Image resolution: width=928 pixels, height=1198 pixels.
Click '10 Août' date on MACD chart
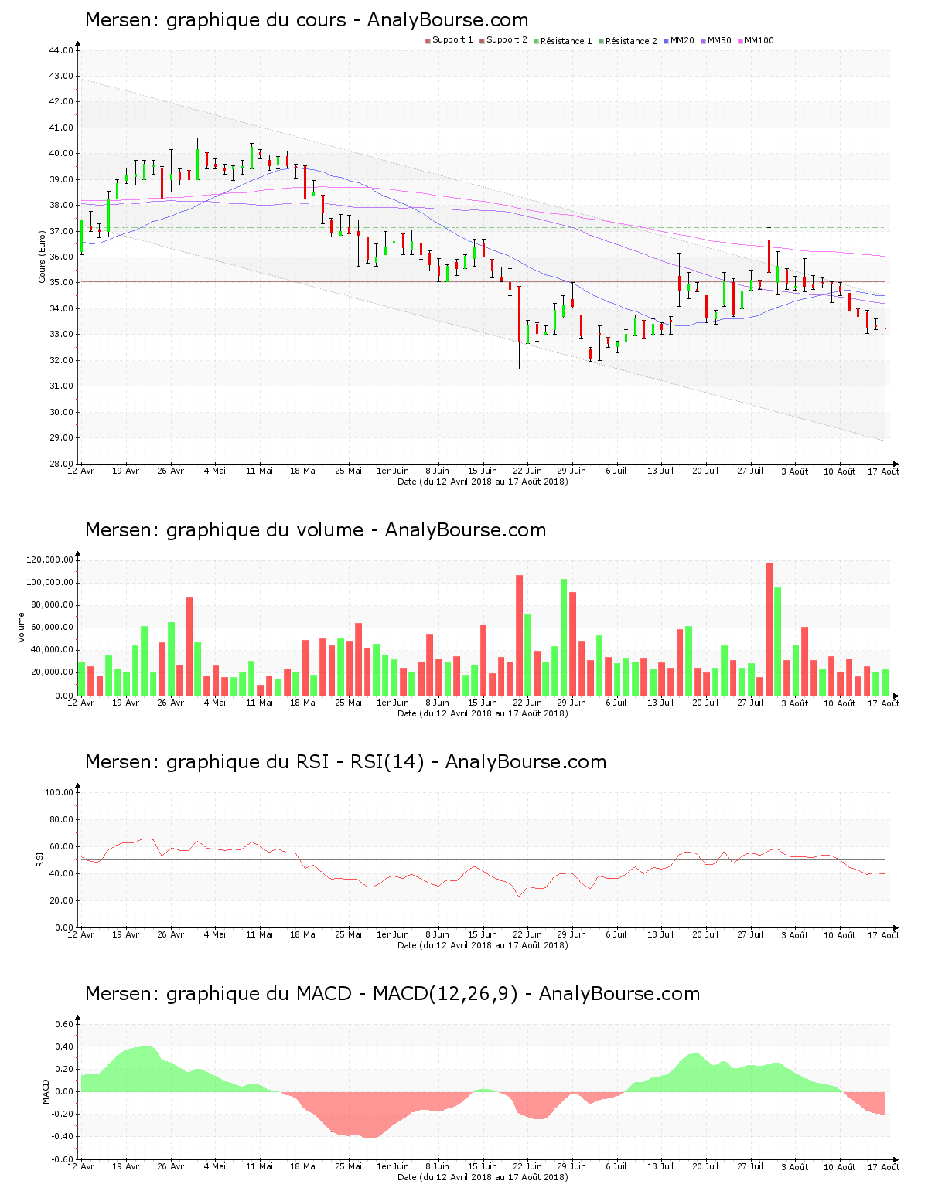click(x=839, y=1167)
